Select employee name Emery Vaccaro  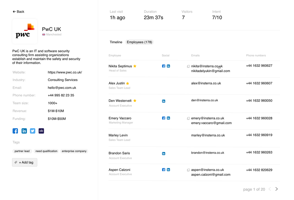tap(120, 118)
